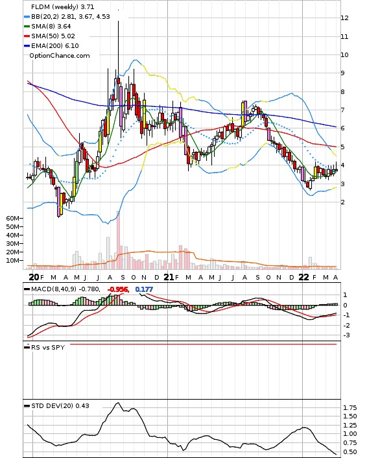The image size is (367, 458).
Task: Click the SMA(50) 5.02 legend text
Action: coord(53,36)
